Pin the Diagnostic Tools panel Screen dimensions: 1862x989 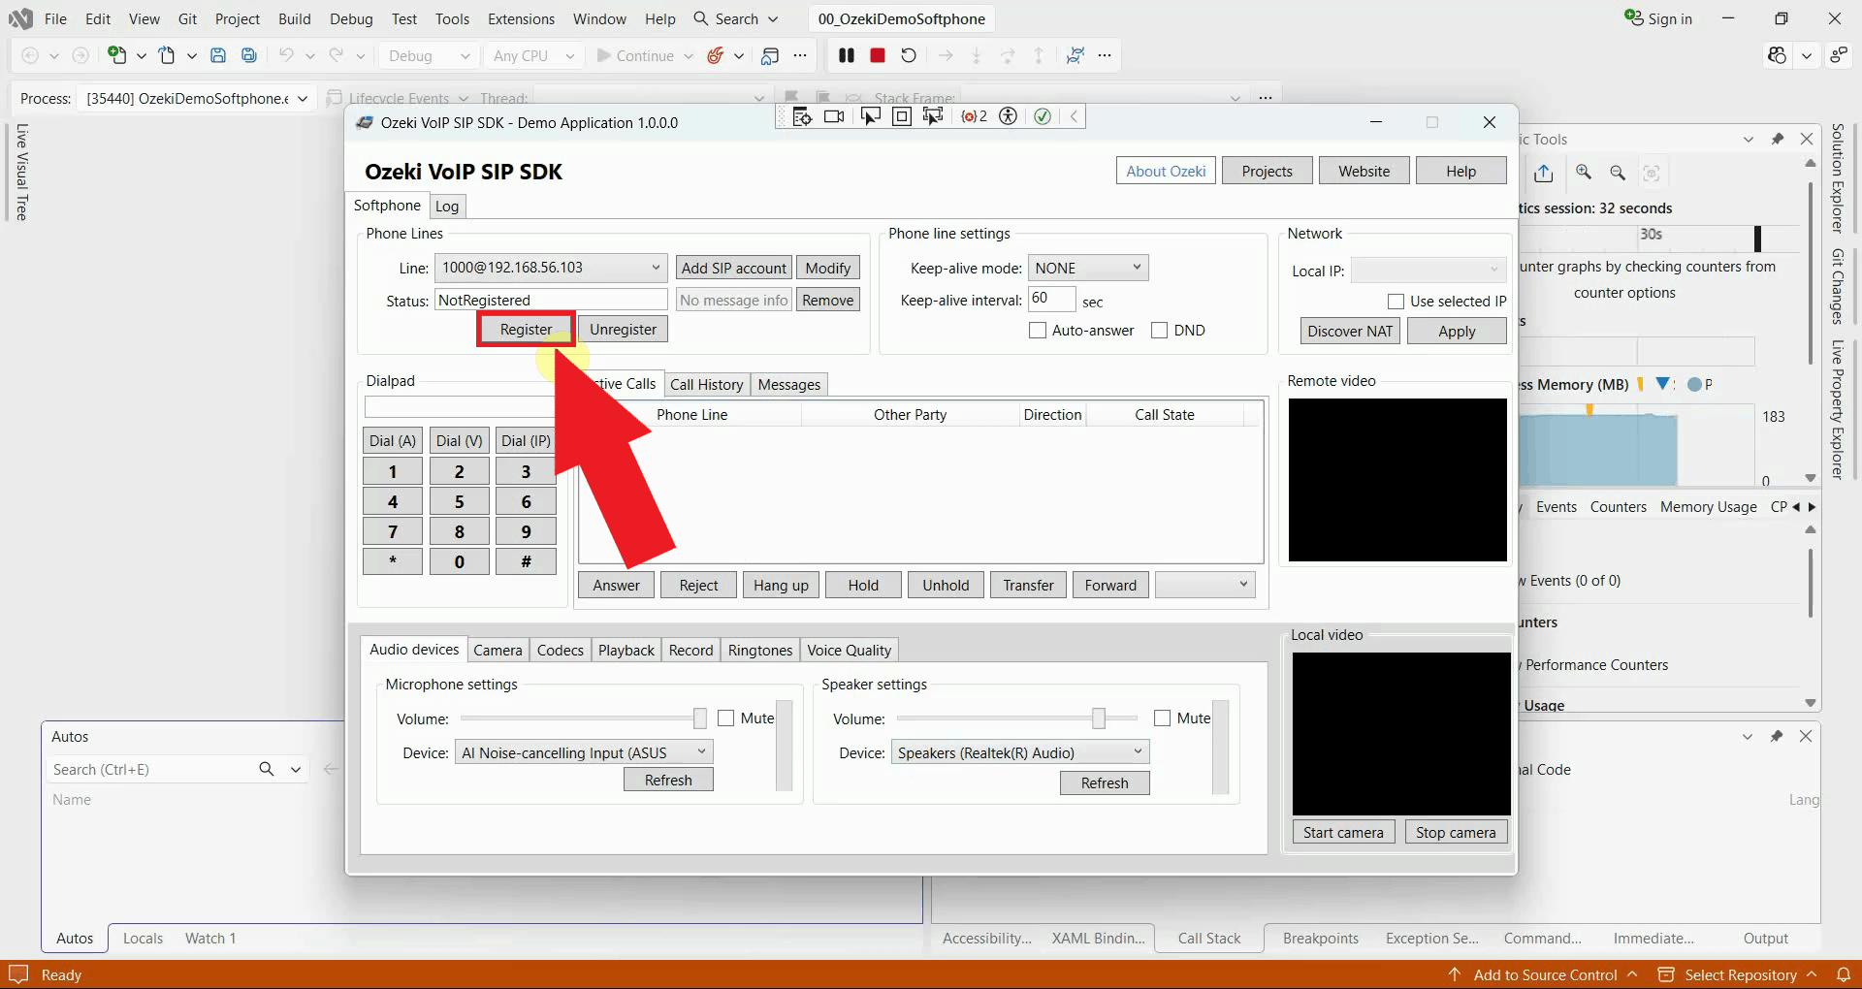1778,139
